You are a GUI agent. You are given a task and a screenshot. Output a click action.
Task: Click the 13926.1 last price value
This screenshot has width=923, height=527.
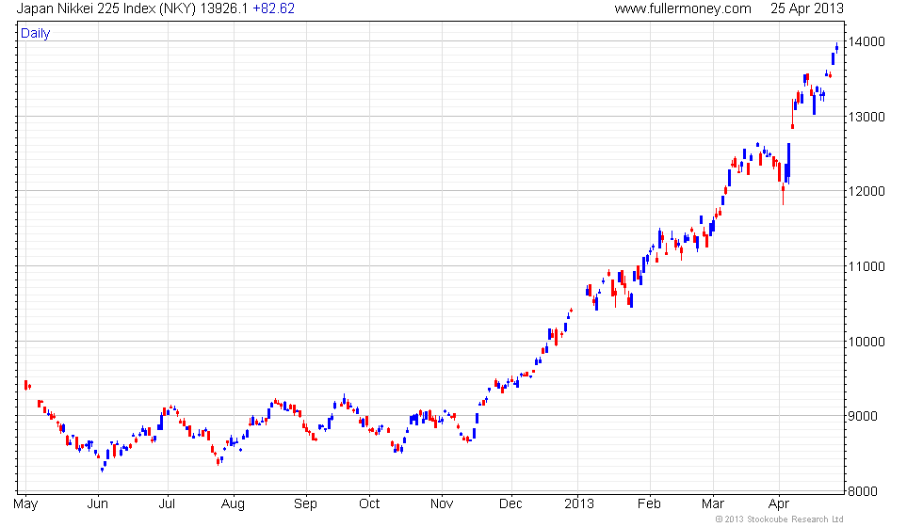pyautogui.click(x=221, y=8)
